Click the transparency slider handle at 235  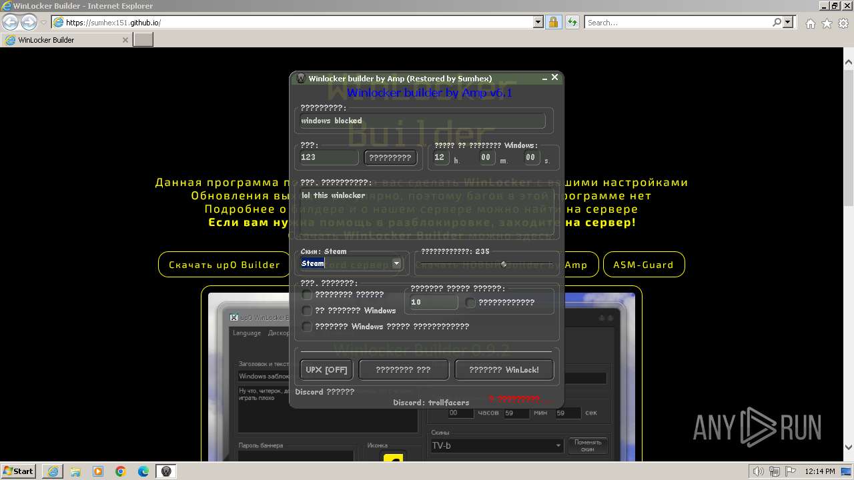click(x=504, y=264)
